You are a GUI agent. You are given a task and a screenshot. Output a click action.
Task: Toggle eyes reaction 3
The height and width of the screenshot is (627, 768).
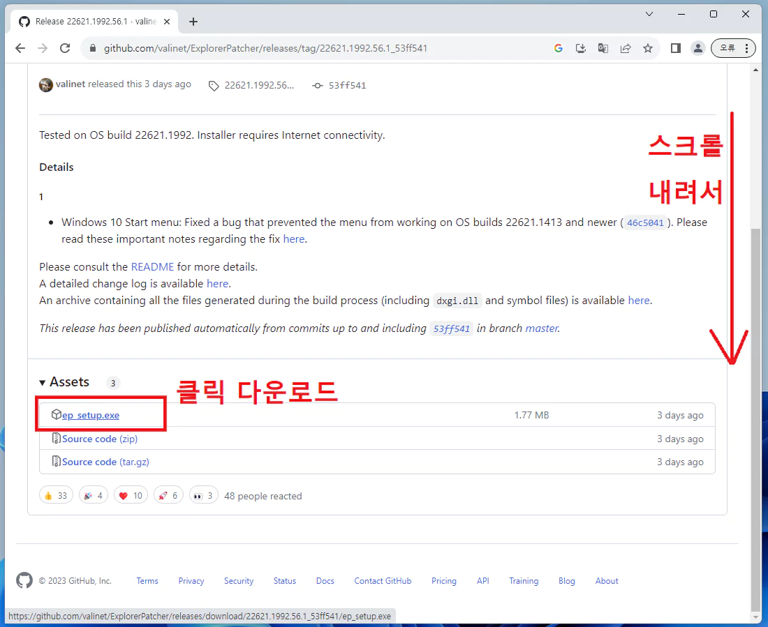[x=204, y=495]
